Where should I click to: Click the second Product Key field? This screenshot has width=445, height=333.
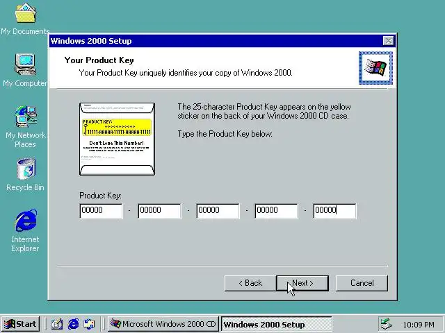click(159, 211)
